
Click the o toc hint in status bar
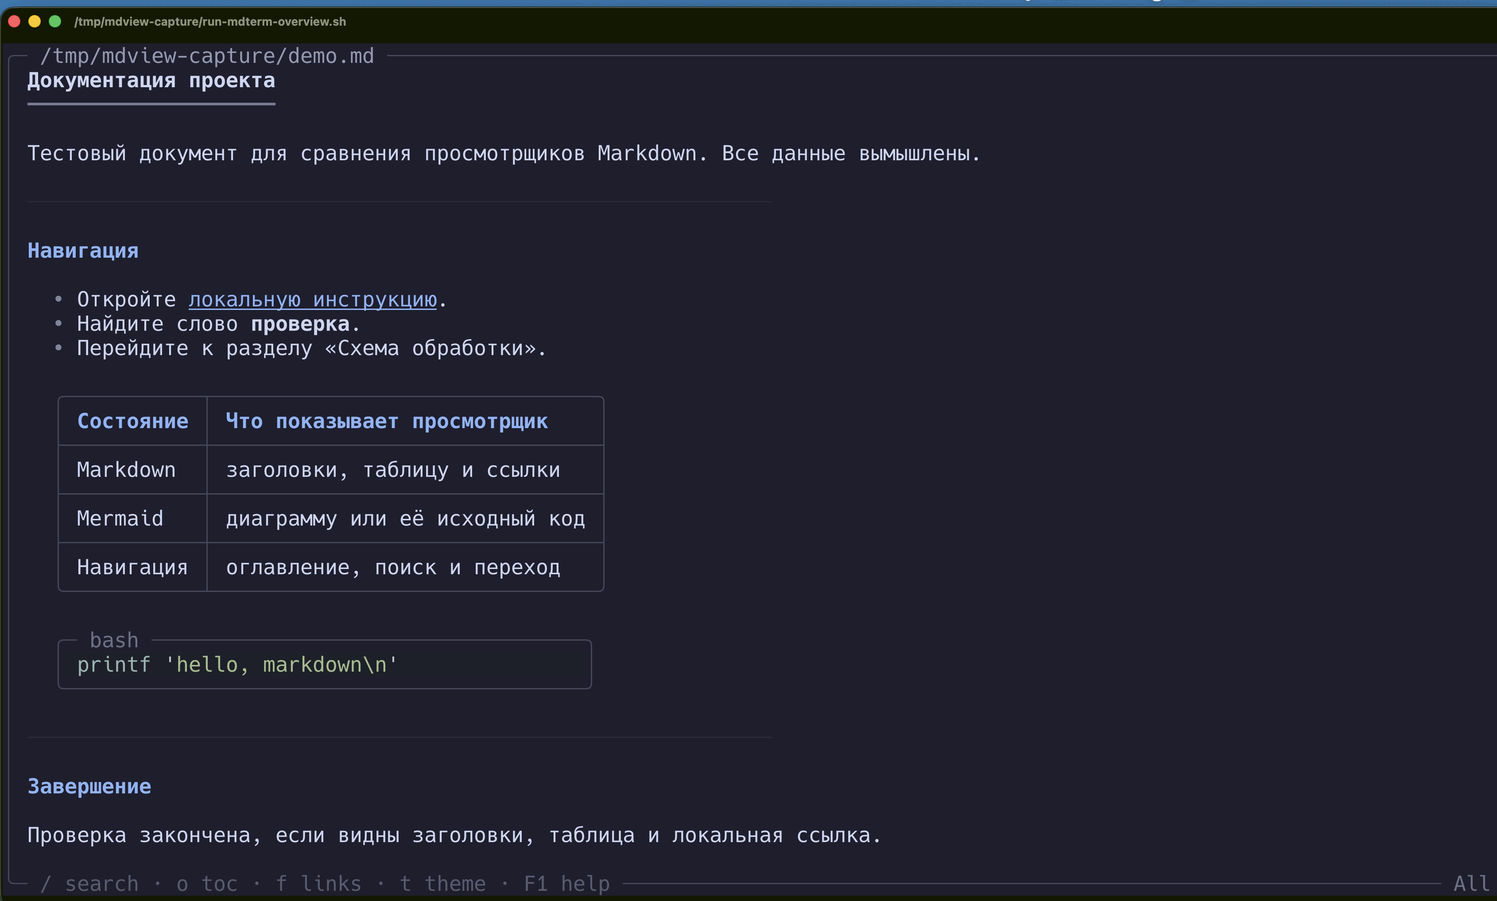(206, 884)
